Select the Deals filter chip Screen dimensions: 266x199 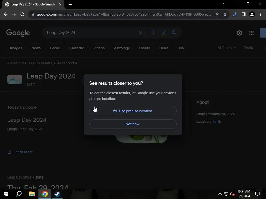(x=164, y=48)
